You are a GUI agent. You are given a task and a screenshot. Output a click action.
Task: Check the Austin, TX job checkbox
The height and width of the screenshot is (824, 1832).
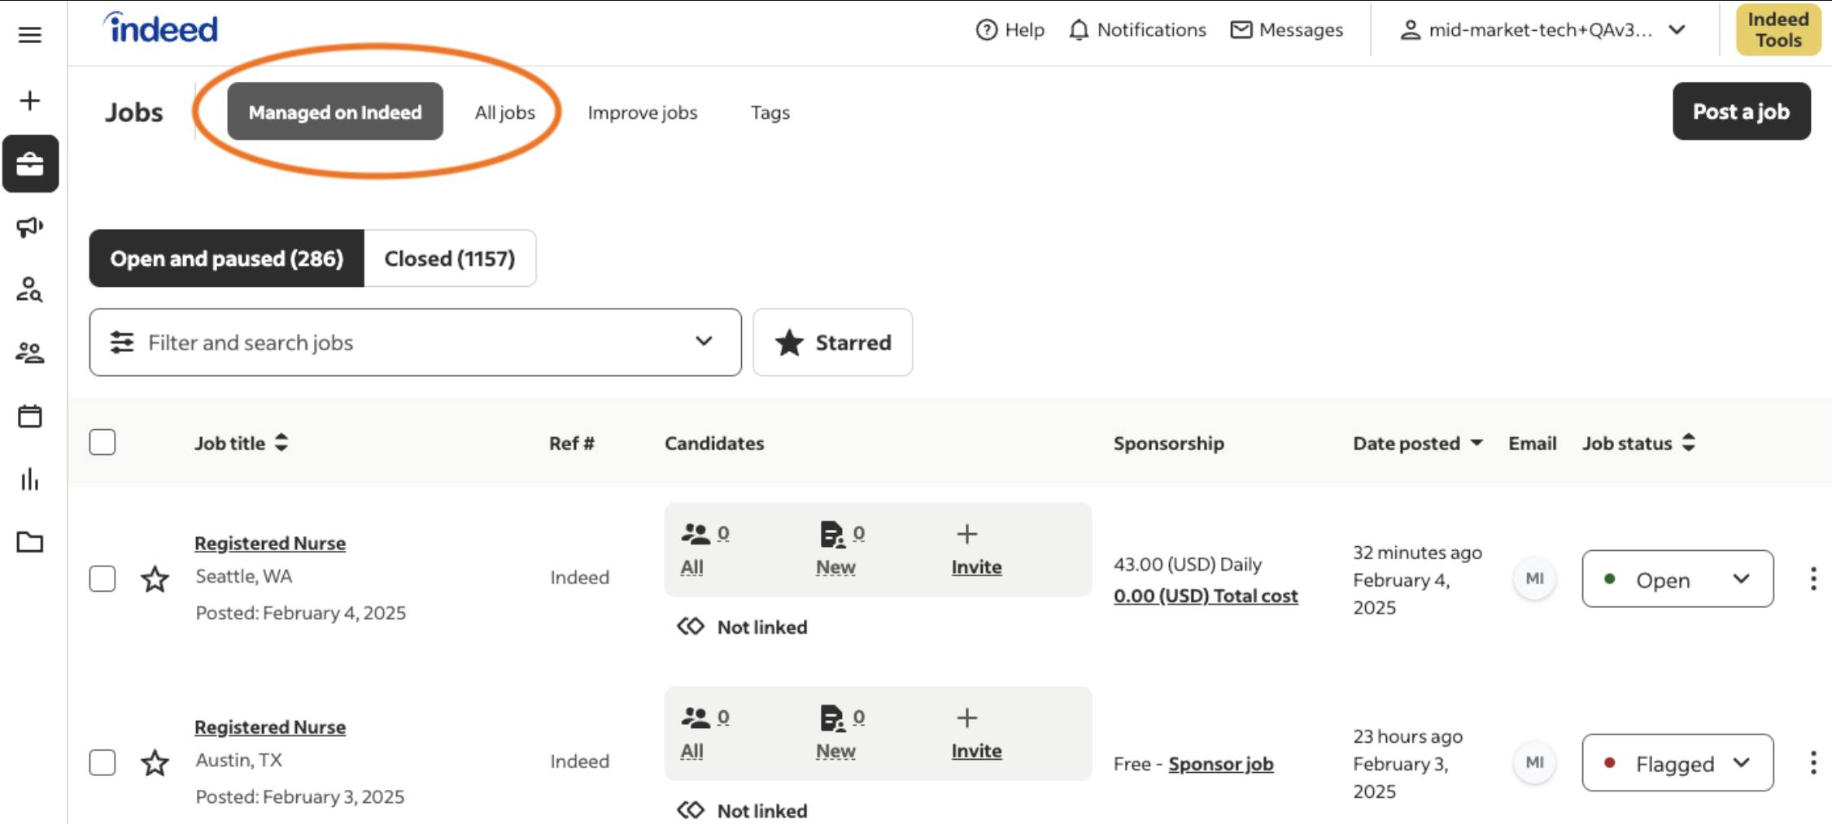[x=103, y=763]
